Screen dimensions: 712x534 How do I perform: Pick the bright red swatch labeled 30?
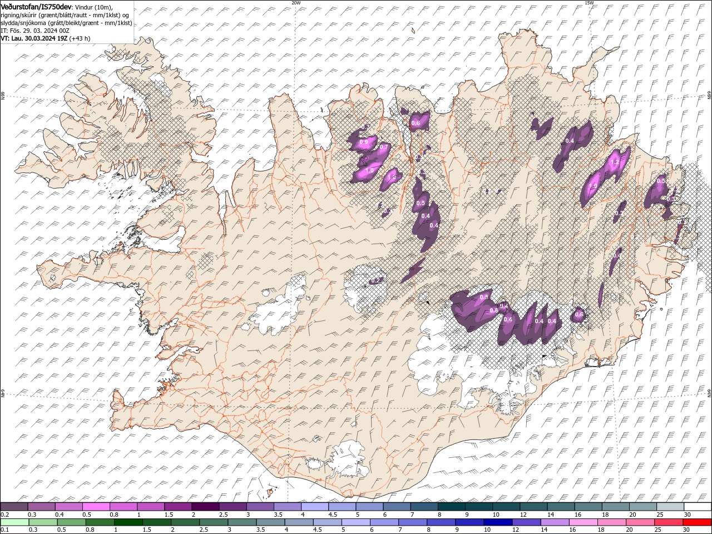(697, 522)
